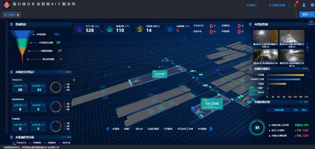
Task: Click the 占比 column button
Action: [295, 110]
